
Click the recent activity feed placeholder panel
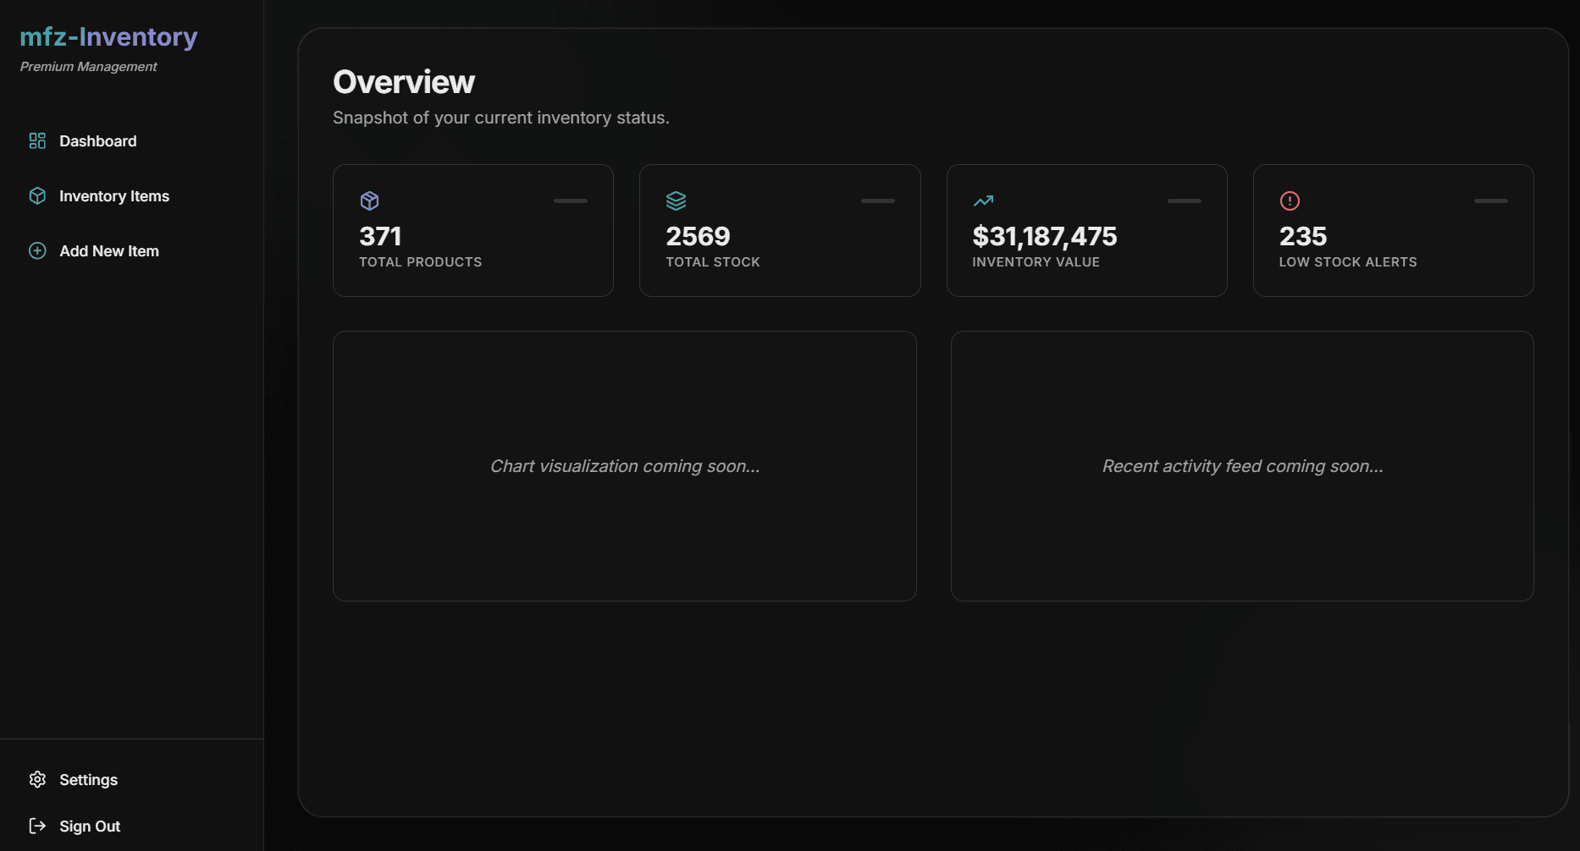coord(1241,465)
